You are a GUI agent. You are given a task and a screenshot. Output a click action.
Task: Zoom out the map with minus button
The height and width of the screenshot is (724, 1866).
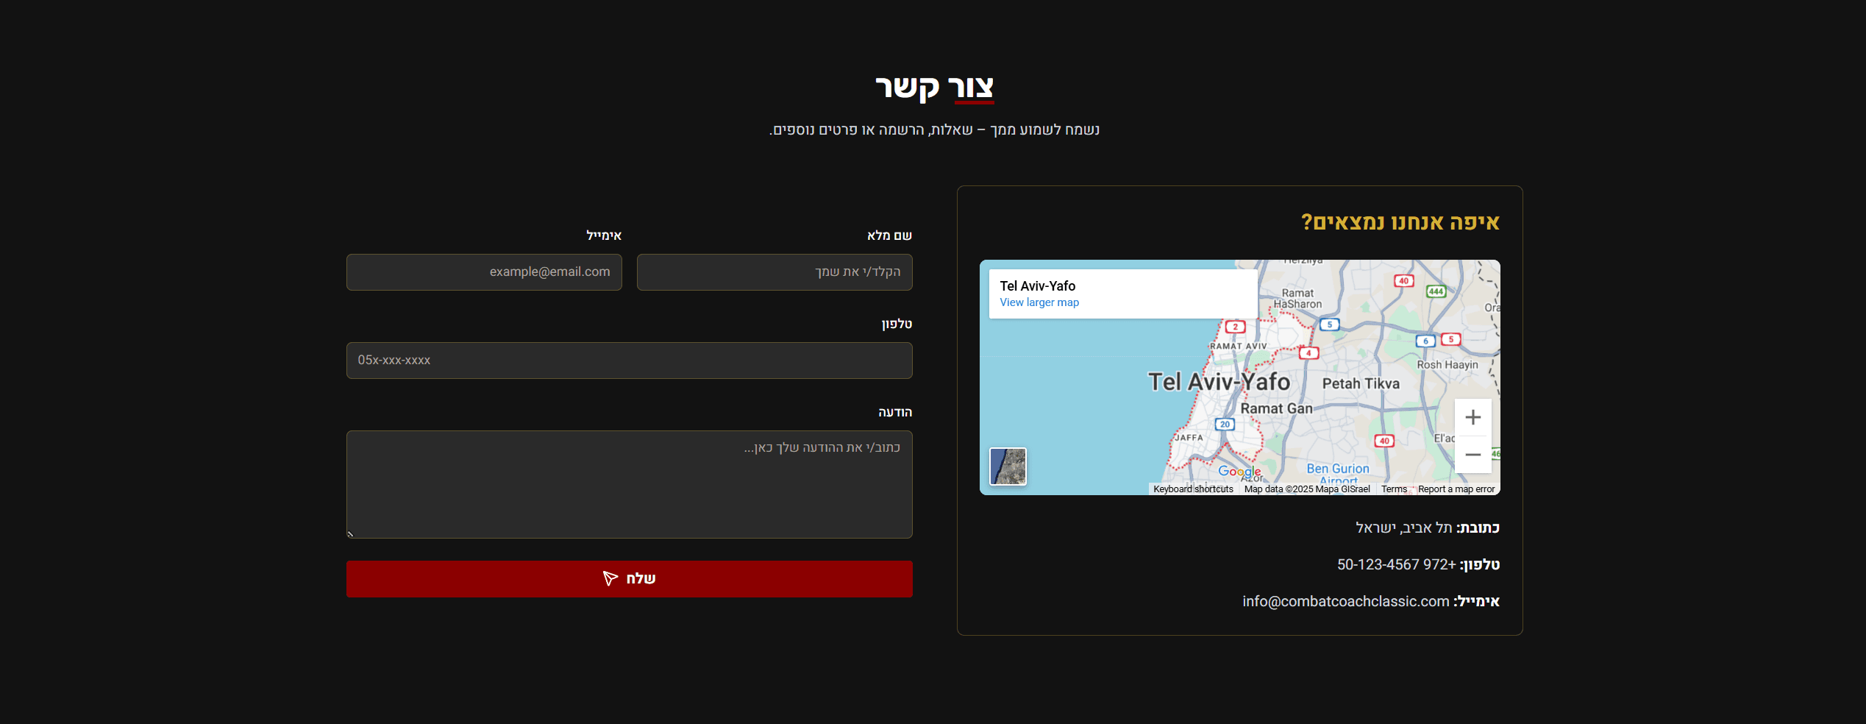(x=1472, y=455)
